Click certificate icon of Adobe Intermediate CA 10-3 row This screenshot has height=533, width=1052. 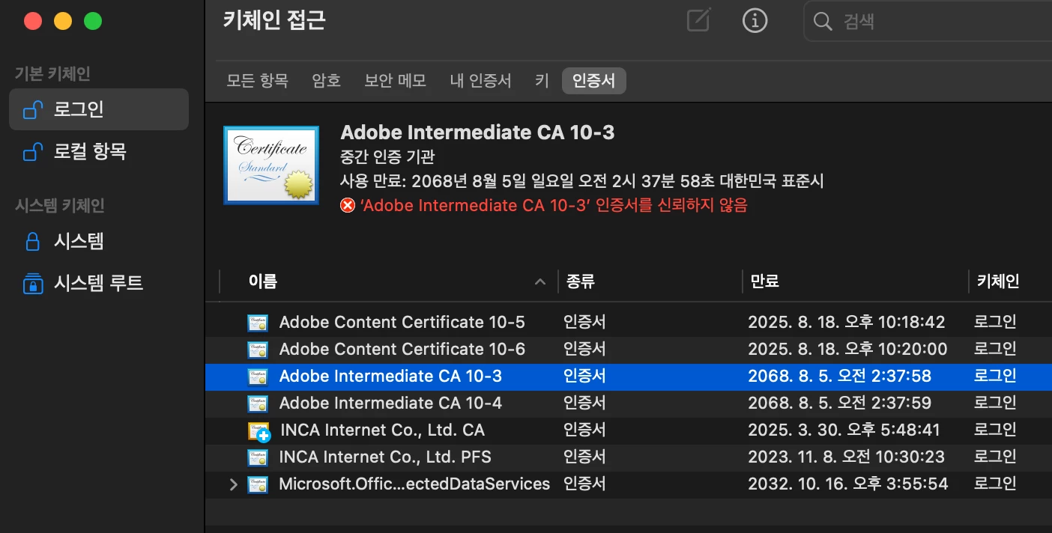click(258, 377)
